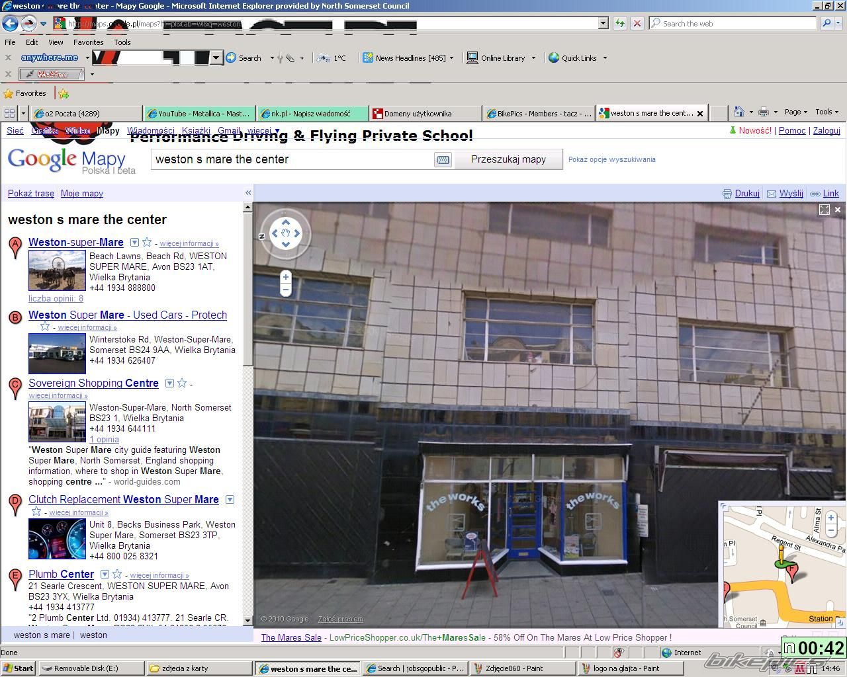The width and height of the screenshot is (847, 677).
Task: Open the Drukuj (print) map option
Action: (x=747, y=193)
